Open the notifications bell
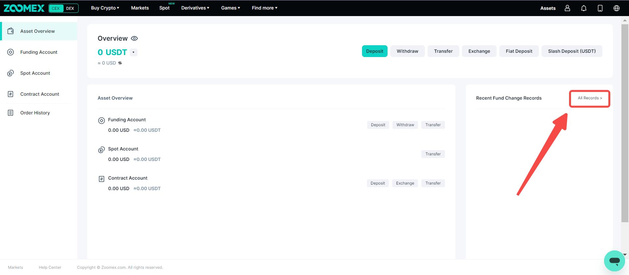 click(584, 8)
